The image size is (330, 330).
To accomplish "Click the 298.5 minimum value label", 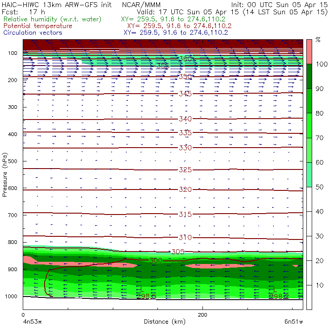I will pos(146,296).
